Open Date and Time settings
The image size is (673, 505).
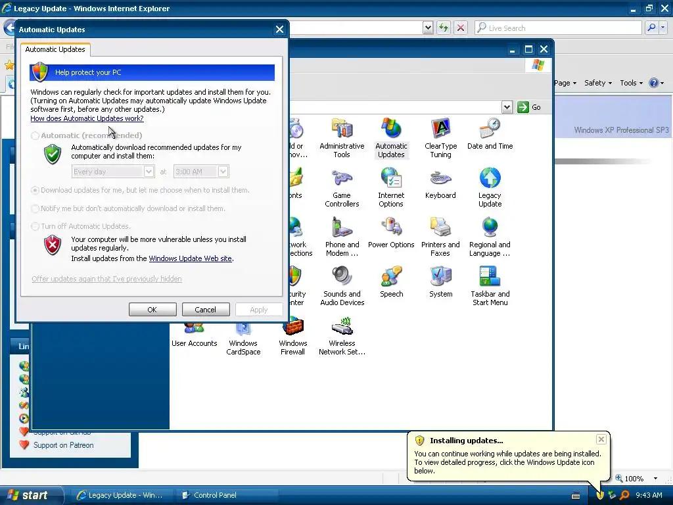pyautogui.click(x=490, y=134)
